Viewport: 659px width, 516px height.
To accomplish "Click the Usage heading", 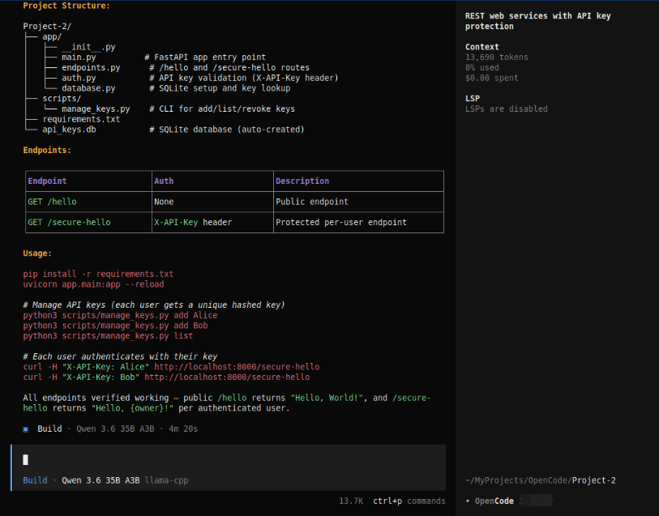I will [37, 254].
